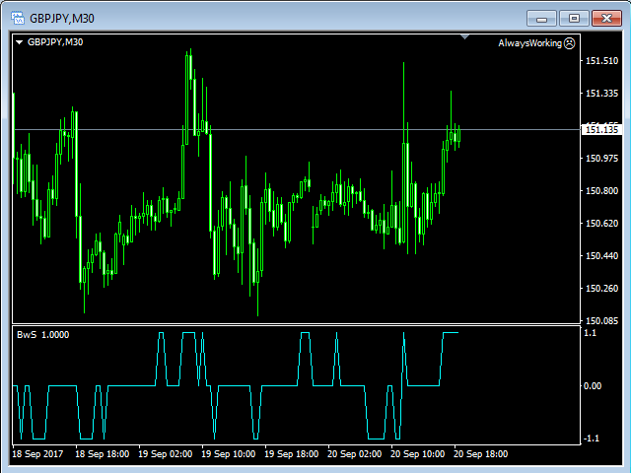Click the BwS 1.0000 indicator label
The height and width of the screenshot is (473, 631).
(x=42, y=335)
